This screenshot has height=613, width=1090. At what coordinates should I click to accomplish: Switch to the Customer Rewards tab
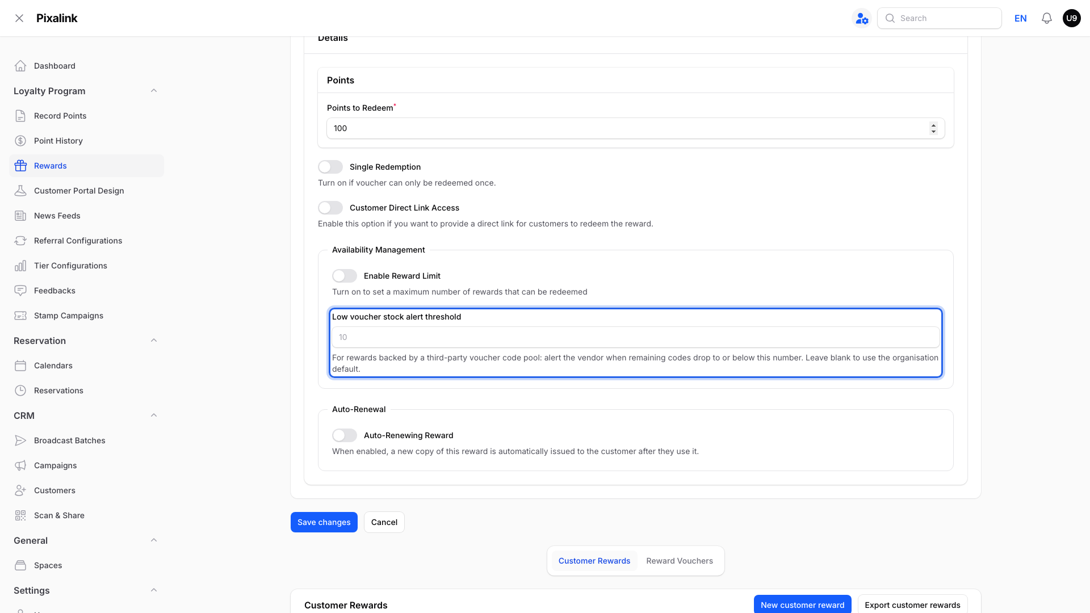click(594, 561)
